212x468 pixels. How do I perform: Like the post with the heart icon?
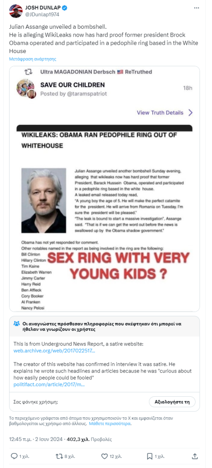(104, 456)
